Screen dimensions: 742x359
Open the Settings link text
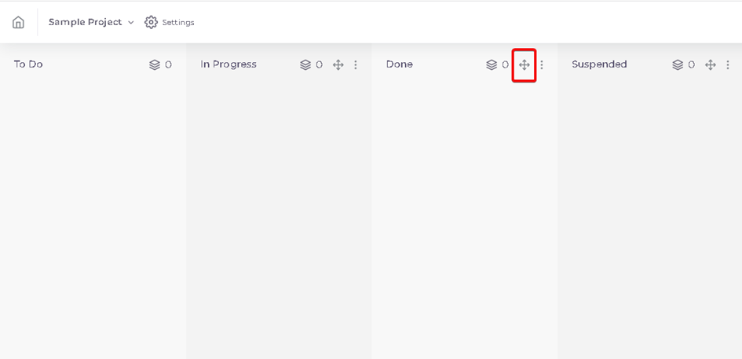click(178, 23)
